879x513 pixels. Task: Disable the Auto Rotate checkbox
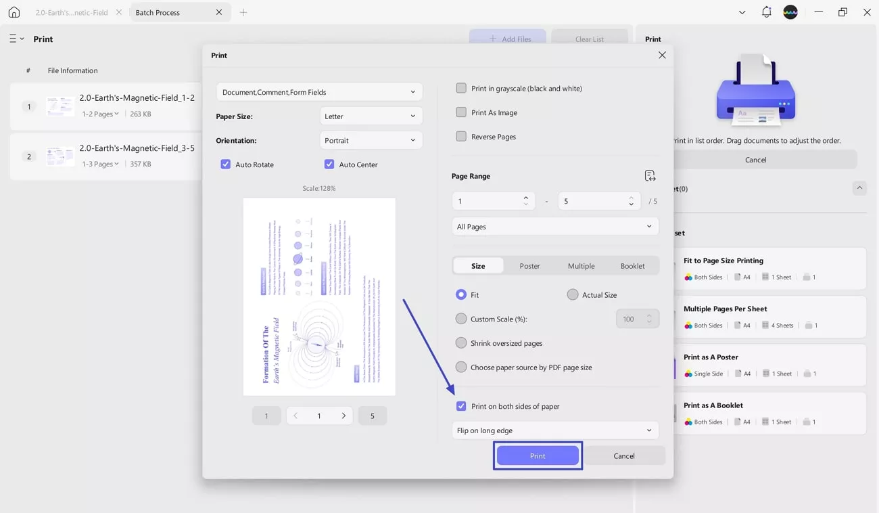(225, 164)
